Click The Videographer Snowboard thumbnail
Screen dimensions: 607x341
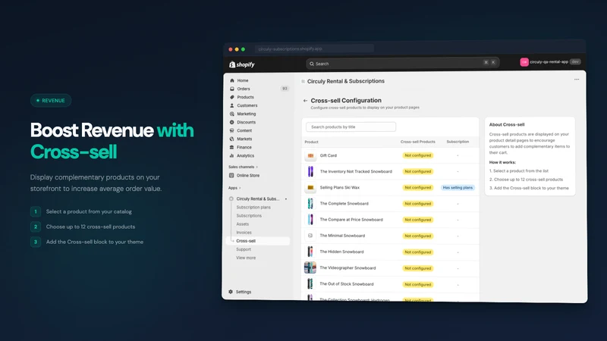tap(310, 267)
